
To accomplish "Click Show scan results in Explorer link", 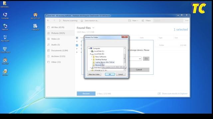I will 174,94.
